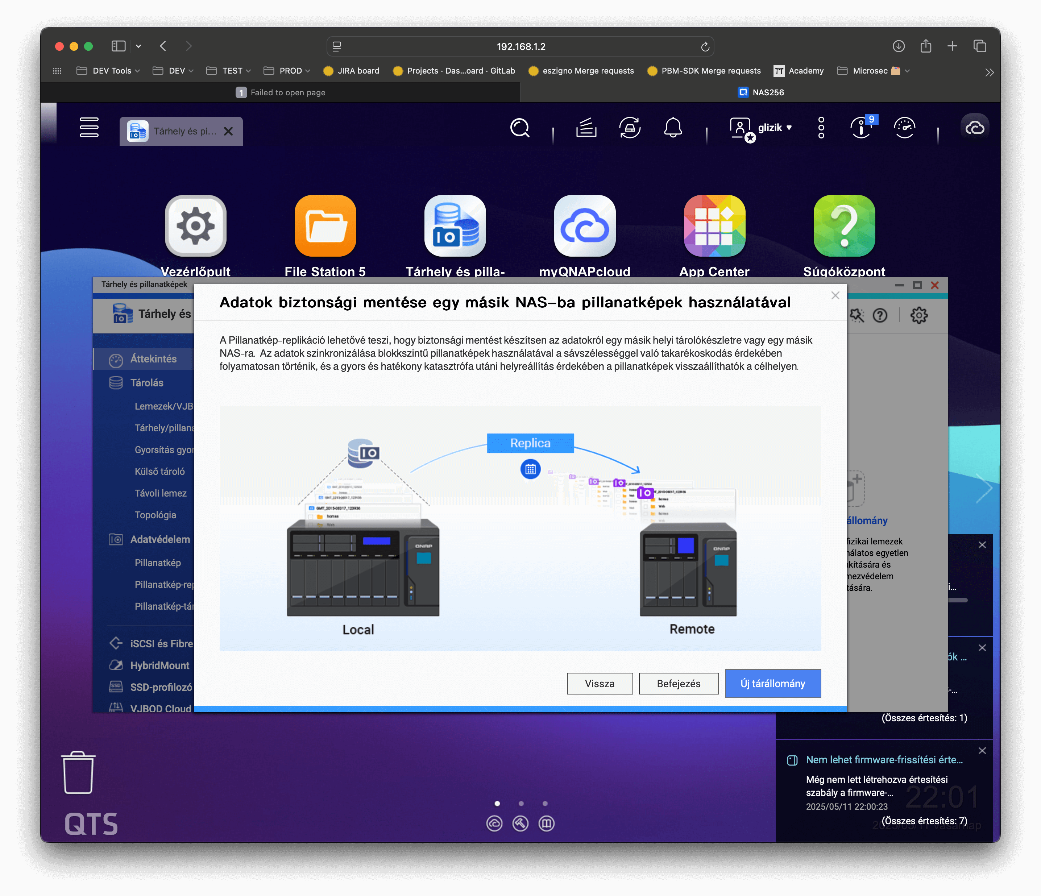Launch the Súgóközpont desktop icon
Viewport: 1041px width, 896px height.
pos(844,226)
